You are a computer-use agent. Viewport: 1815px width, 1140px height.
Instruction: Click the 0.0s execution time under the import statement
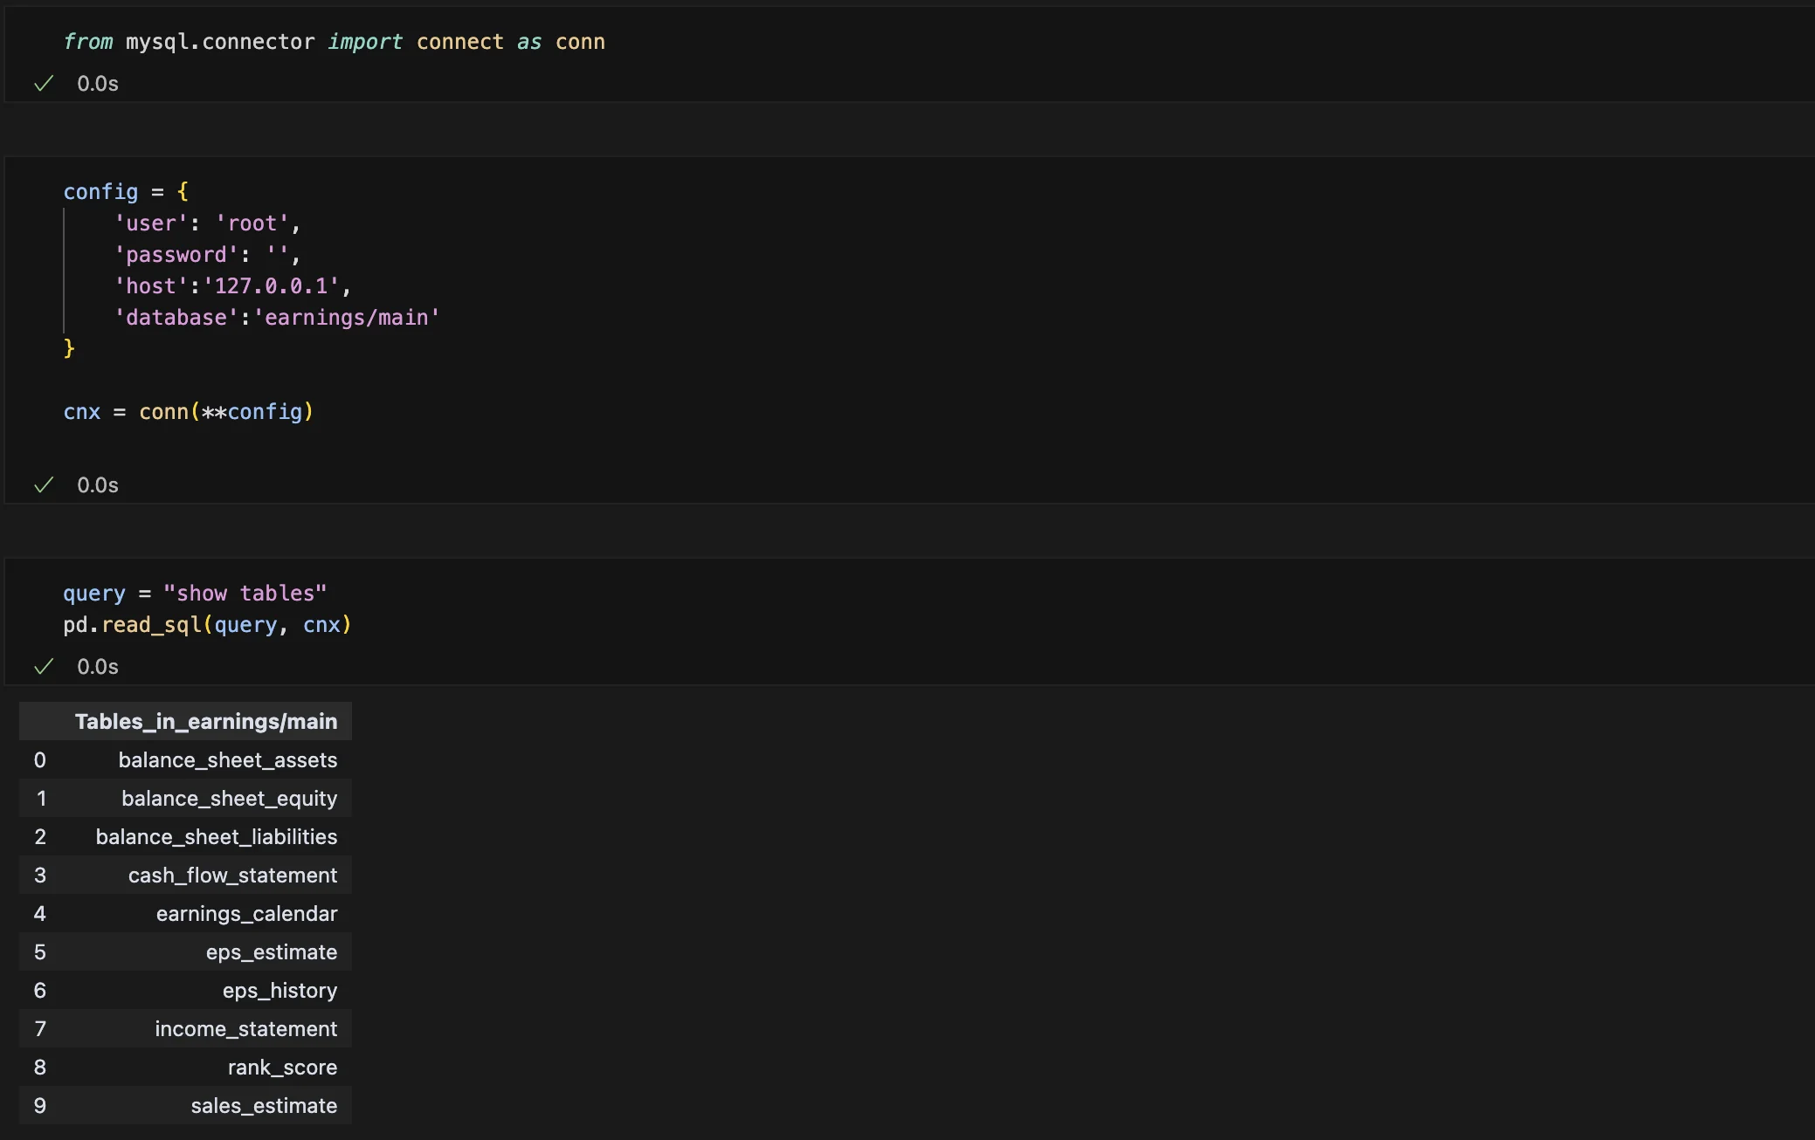pos(98,84)
